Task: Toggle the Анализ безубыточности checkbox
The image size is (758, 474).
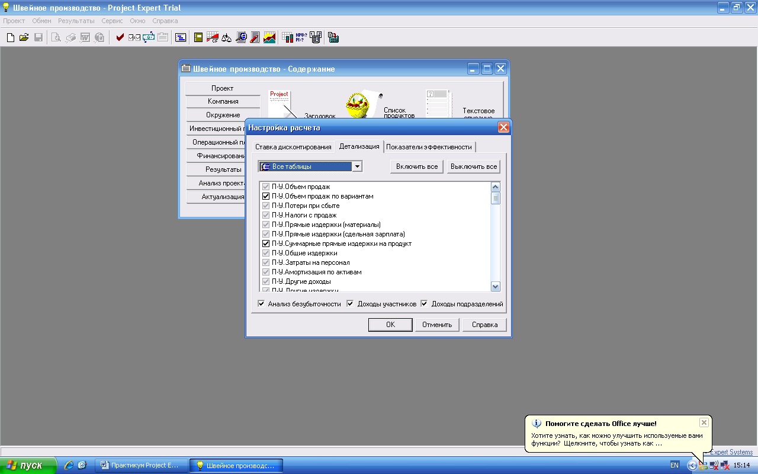Action: pyautogui.click(x=261, y=304)
